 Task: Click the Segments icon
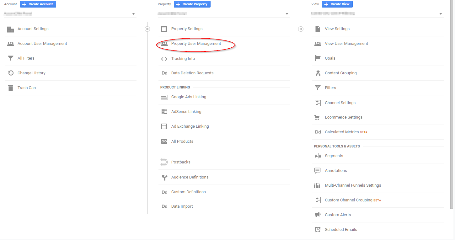318,156
